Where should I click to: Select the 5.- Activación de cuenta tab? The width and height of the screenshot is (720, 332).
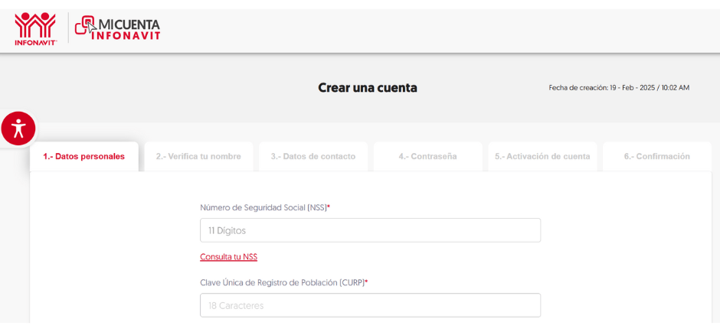(x=542, y=156)
